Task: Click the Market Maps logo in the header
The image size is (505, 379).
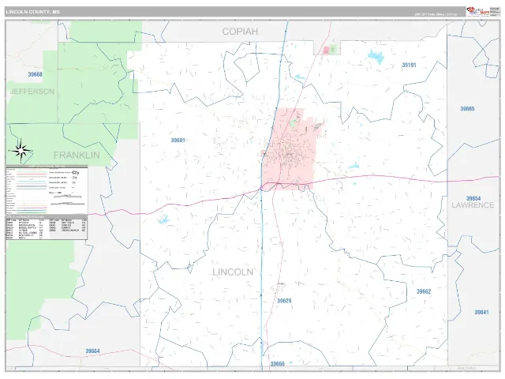Action: pyautogui.click(x=478, y=12)
